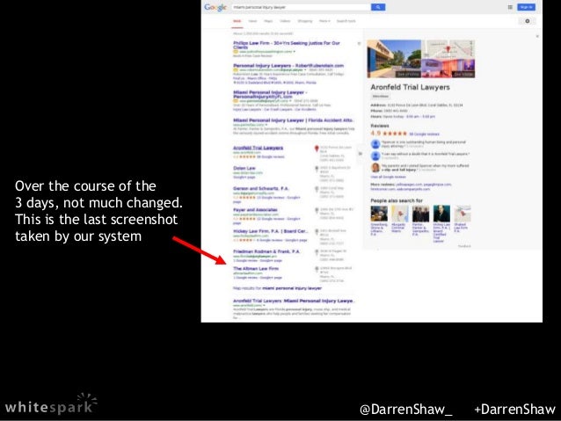Click the red map pin beside Aronfeld Trial Lawyers
The height and width of the screenshot is (421, 561).
pyautogui.click(x=317, y=149)
